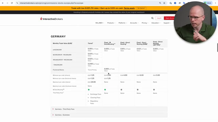
Task: Click the page vertical scrollbar thumb
Action: coord(217,47)
